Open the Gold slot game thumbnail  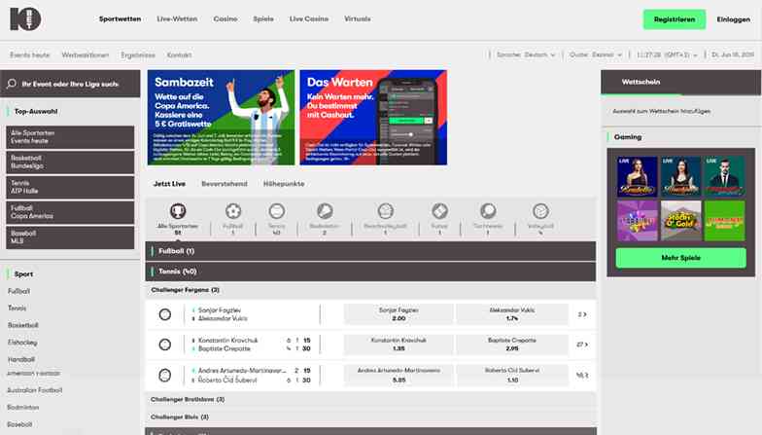pyautogui.click(x=680, y=221)
